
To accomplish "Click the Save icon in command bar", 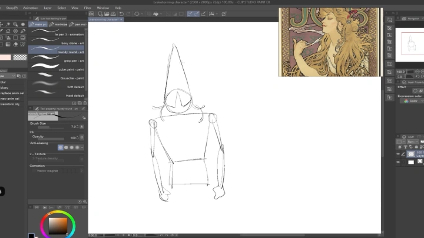I will [113, 14].
